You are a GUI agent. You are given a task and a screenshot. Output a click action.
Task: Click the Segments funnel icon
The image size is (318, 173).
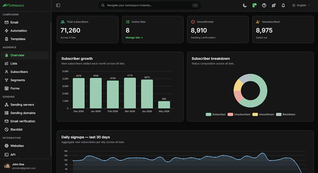[x=6, y=80]
